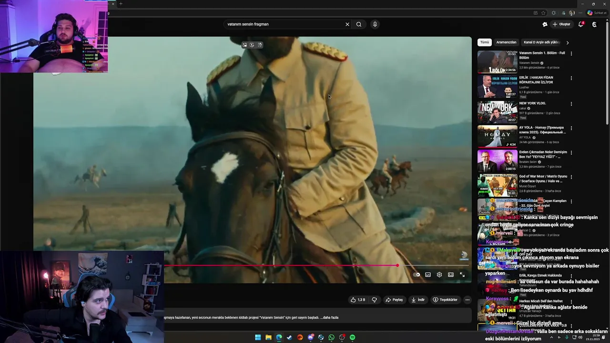Image resolution: width=610 pixels, height=343 pixels.
Task: Clear the YouTube search box text
Action: (347, 24)
